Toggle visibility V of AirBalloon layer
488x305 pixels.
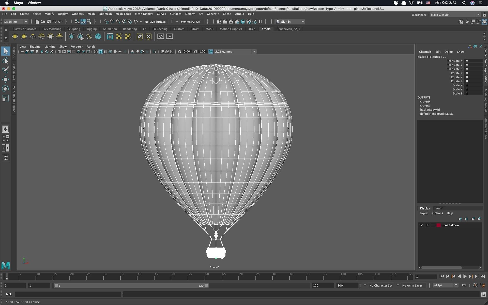[422, 225]
